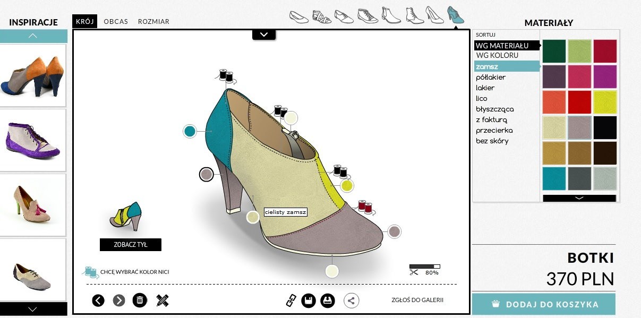Sort by WG MATERIAŁU

[x=507, y=46]
